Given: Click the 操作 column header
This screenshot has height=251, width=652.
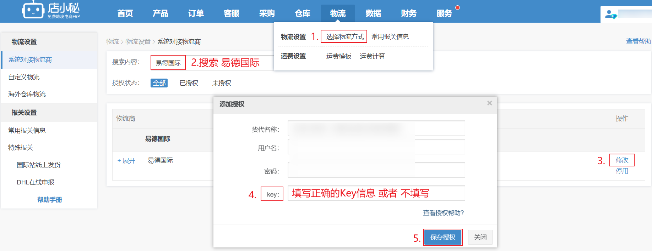Looking at the screenshot, I should [622, 119].
